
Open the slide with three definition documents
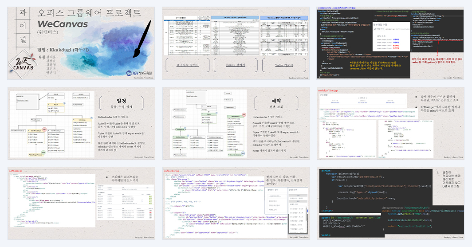(x=236, y=43)
